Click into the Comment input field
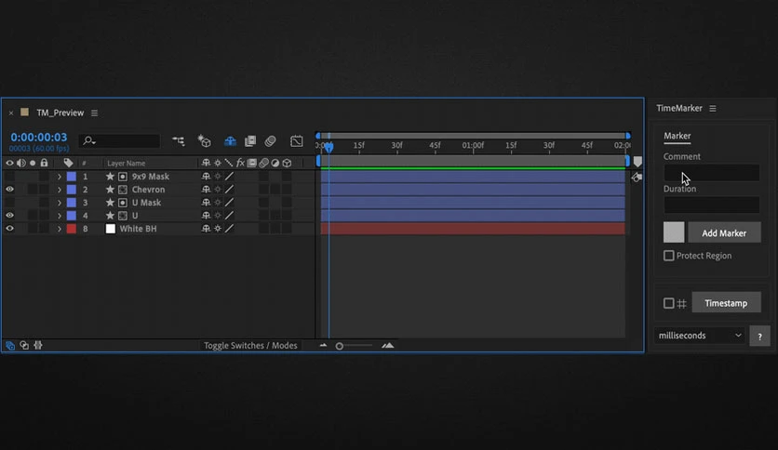The height and width of the screenshot is (450, 778). [x=712, y=173]
